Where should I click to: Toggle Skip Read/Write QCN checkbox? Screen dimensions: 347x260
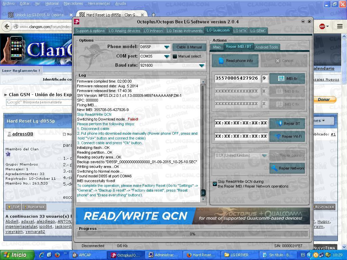click(215, 184)
